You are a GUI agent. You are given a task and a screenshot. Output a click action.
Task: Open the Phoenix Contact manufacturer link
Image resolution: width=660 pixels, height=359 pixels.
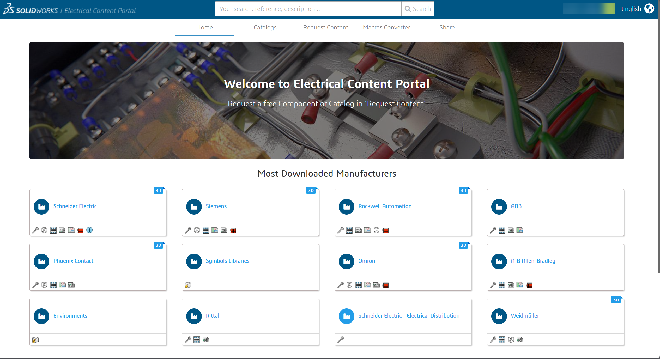pyautogui.click(x=73, y=261)
